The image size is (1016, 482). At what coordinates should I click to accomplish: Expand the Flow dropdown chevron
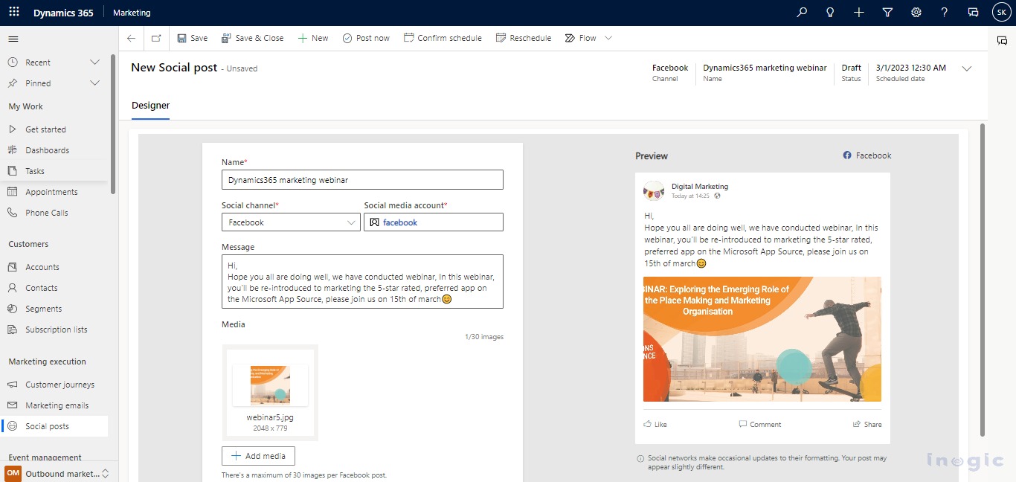pyautogui.click(x=608, y=38)
